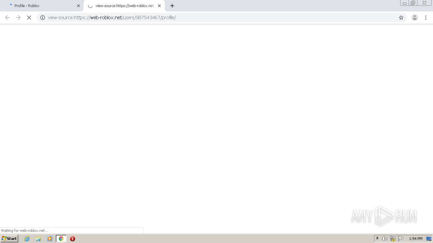Click the address bar URL
This screenshot has height=243, width=433.
click(112, 18)
